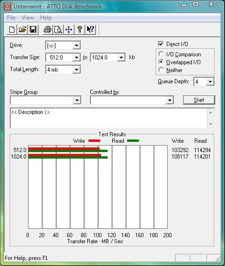This screenshot has height=266, width=225.
Task: Click into the Description text box
Action: coord(109,118)
